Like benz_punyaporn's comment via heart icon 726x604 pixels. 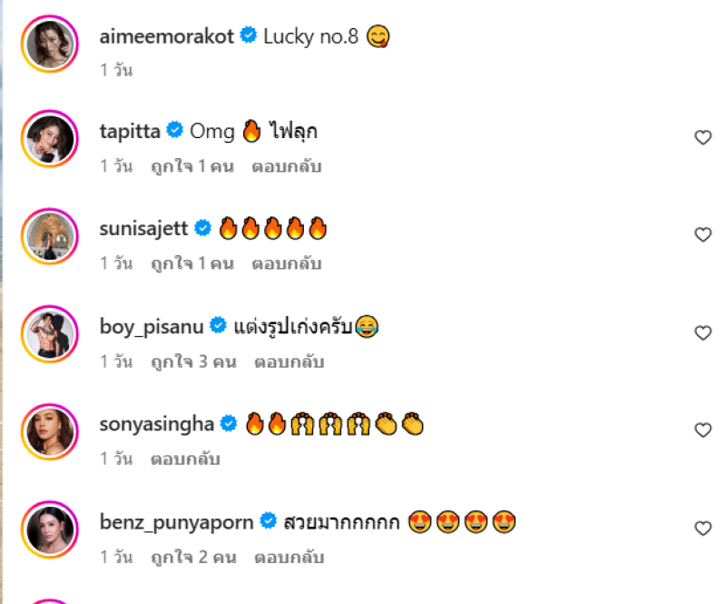pyautogui.click(x=702, y=529)
